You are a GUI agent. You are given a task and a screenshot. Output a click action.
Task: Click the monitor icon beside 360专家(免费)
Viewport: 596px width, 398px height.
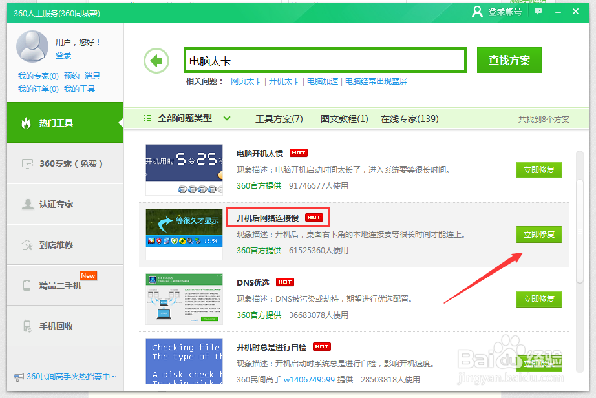[27, 163]
